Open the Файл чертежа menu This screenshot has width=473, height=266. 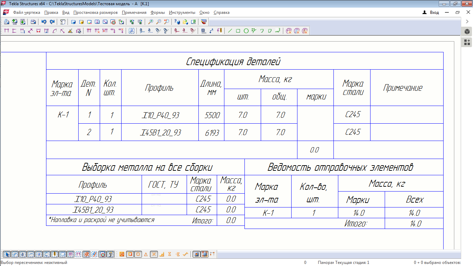coord(27,12)
